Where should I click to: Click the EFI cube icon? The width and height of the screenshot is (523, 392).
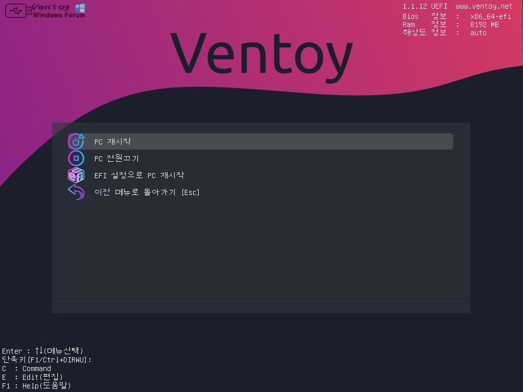76,175
